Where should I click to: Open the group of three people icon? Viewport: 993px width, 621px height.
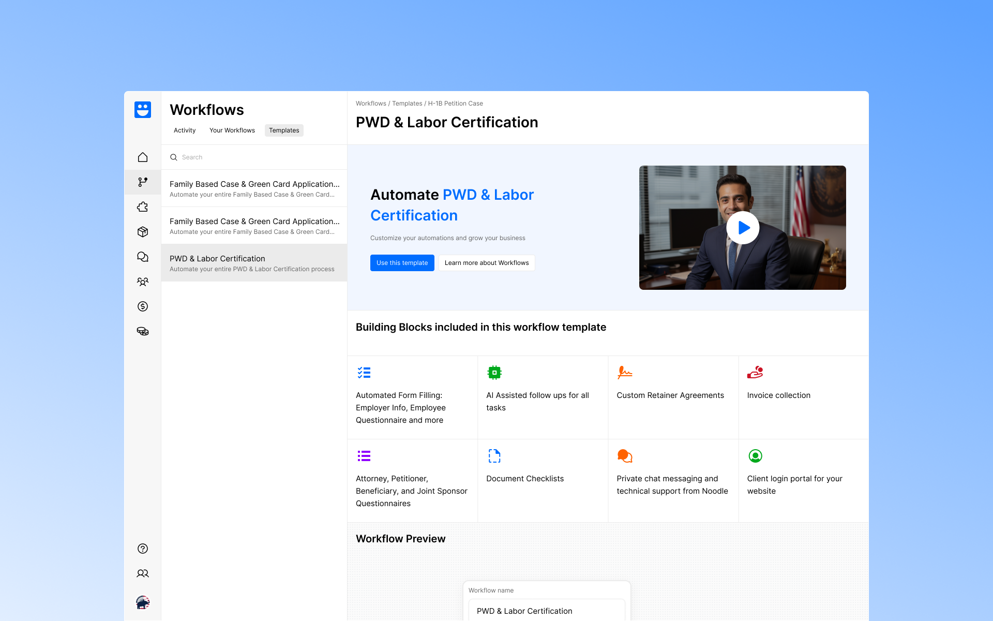click(x=143, y=282)
